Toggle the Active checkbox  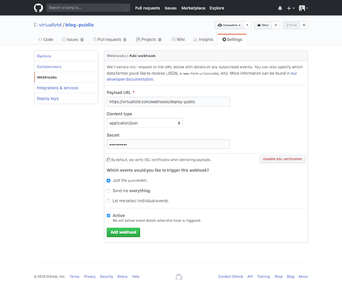[x=108, y=216]
